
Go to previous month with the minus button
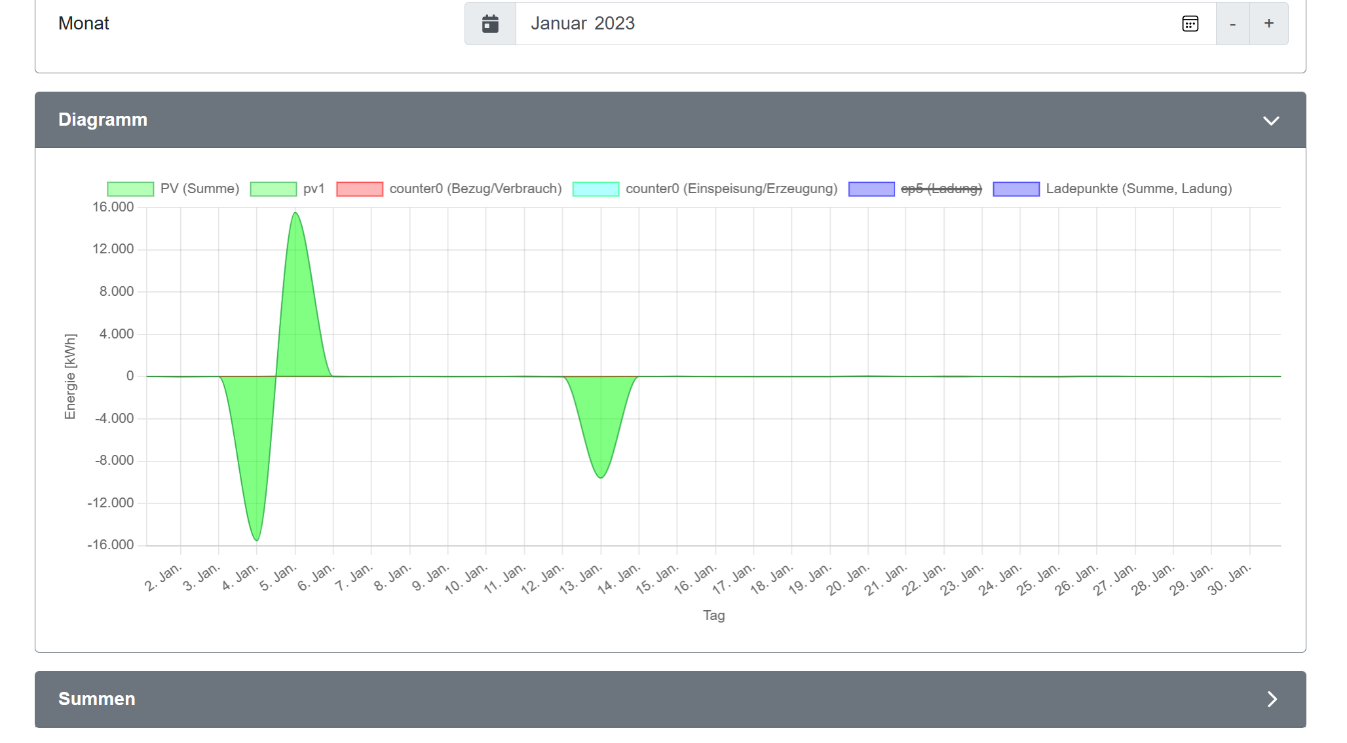(x=1232, y=24)
